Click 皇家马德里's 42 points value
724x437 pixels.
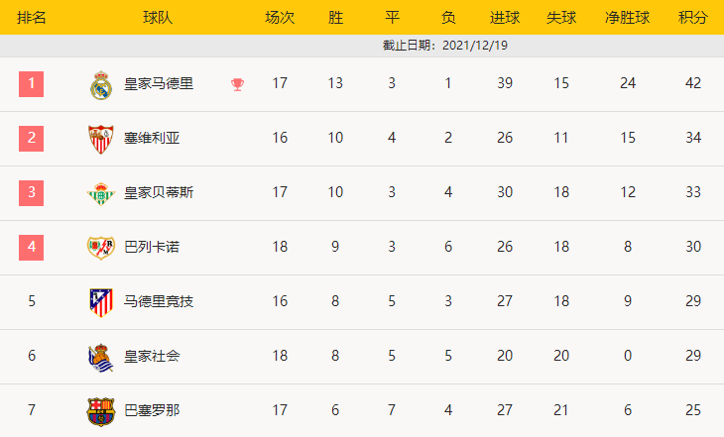(x=692, y=84)
